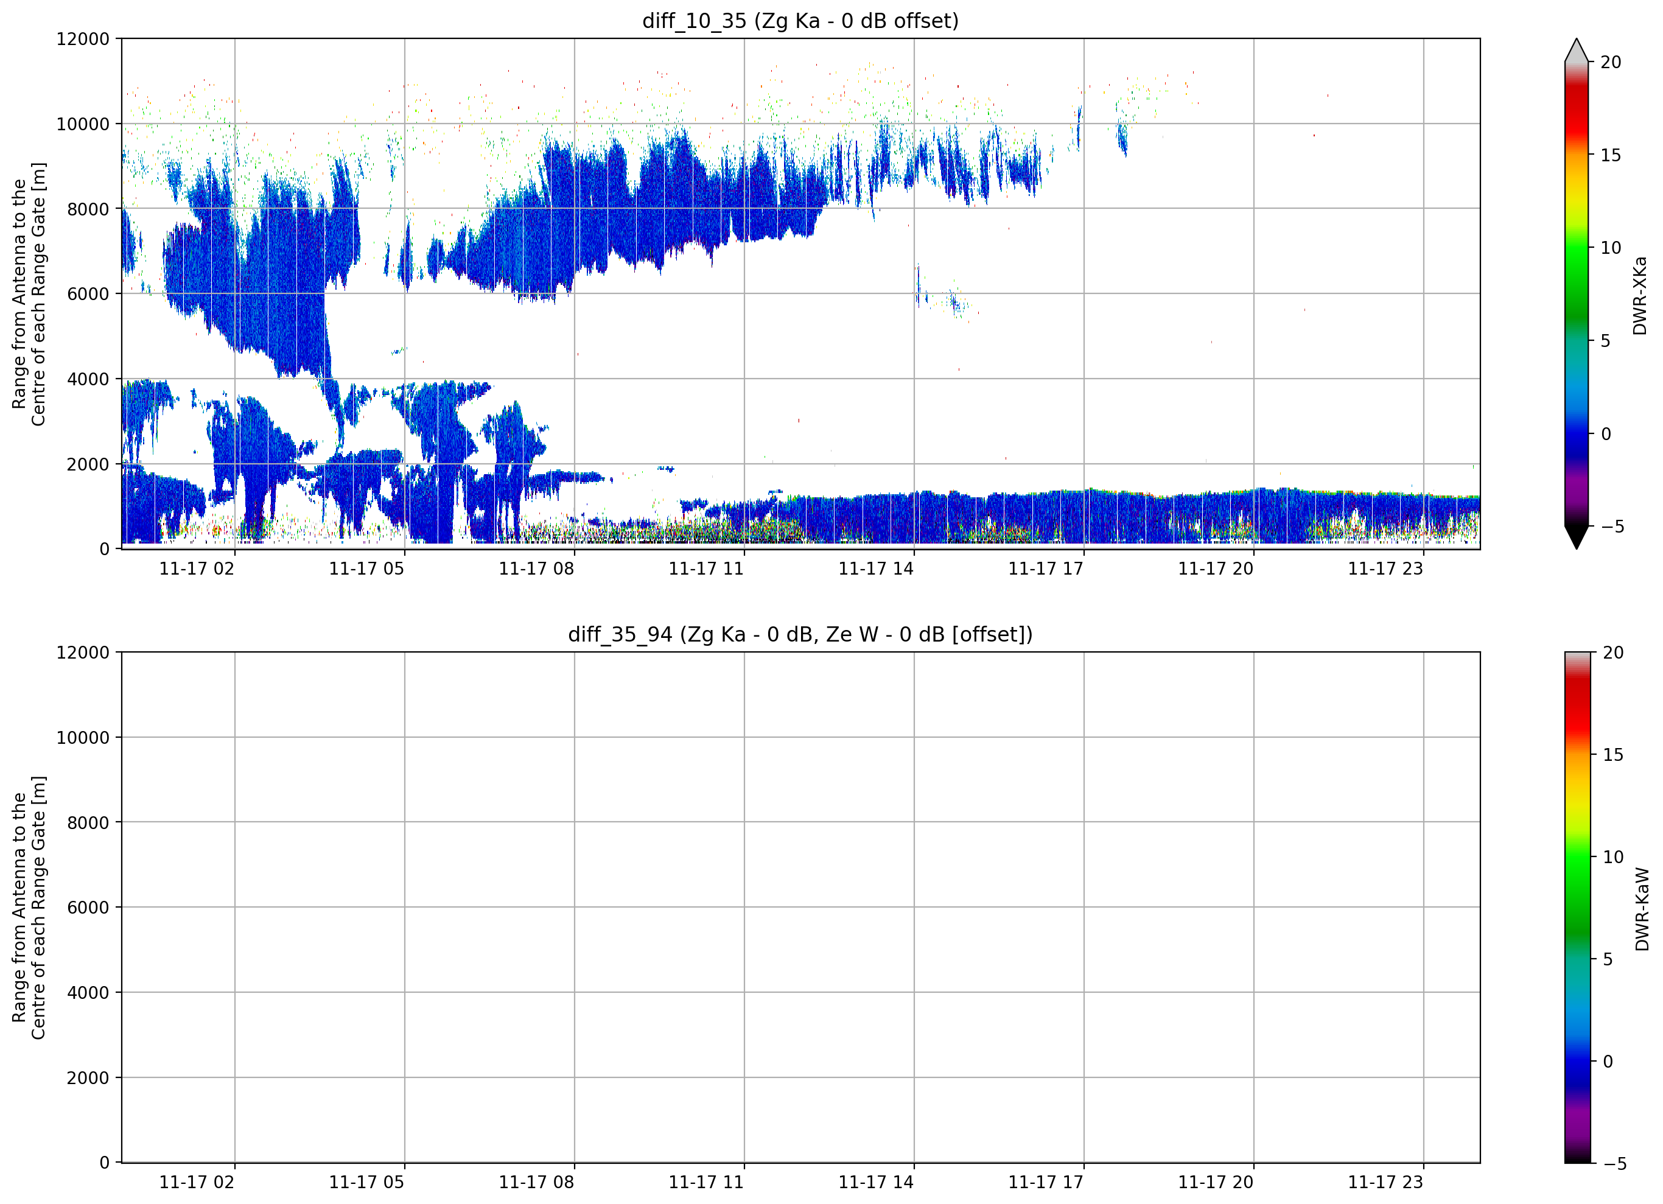Click the 6000 tick on the diff_35_94 y-axis
This screenshot has height=1204, width=1663.
pyautogui.click(x=88, y=908)
